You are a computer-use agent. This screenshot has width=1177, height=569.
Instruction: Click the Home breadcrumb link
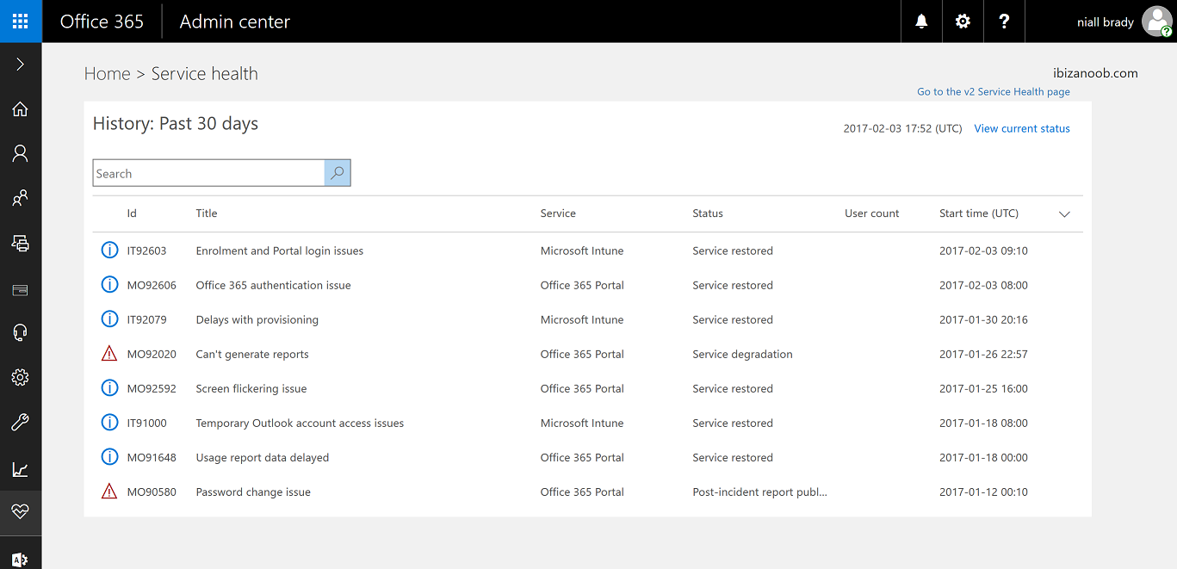[108, 74]
